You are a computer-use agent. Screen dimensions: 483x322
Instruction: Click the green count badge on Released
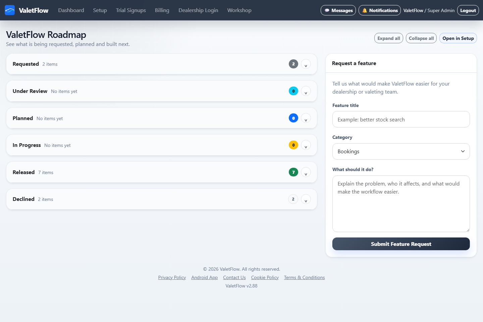[x=293, y=172]
